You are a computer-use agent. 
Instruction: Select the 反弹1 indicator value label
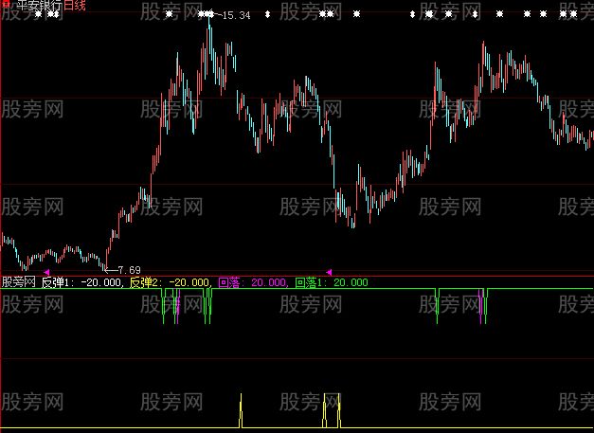coord(81,282)
